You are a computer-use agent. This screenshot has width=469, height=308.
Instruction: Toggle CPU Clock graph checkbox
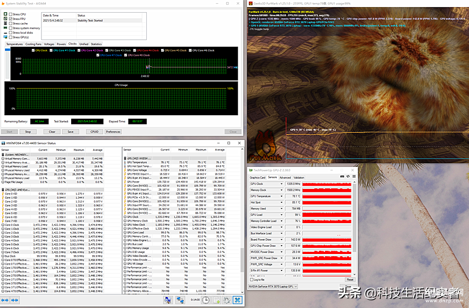point(33,50)
